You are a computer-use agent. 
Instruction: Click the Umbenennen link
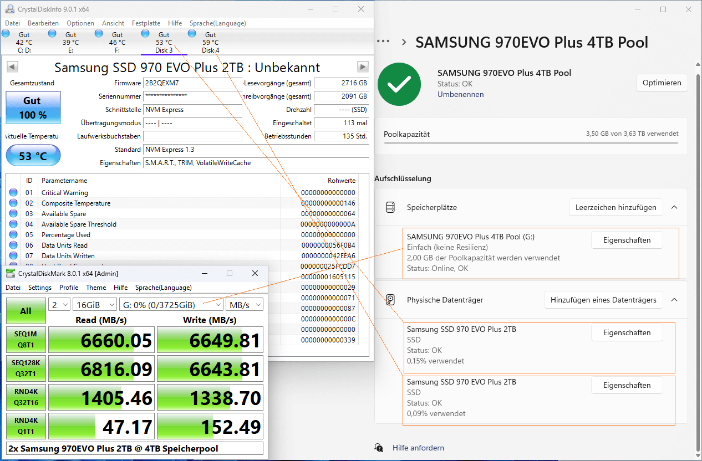pyautogui.click(x=460, y=94)
